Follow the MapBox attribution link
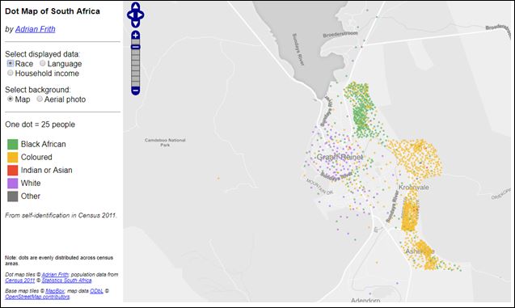This screenshot has width=515, height=308. coord(55,291)
